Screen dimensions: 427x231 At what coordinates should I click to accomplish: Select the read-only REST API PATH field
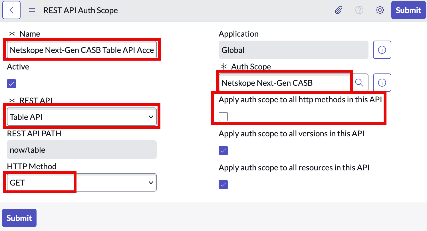82,150
